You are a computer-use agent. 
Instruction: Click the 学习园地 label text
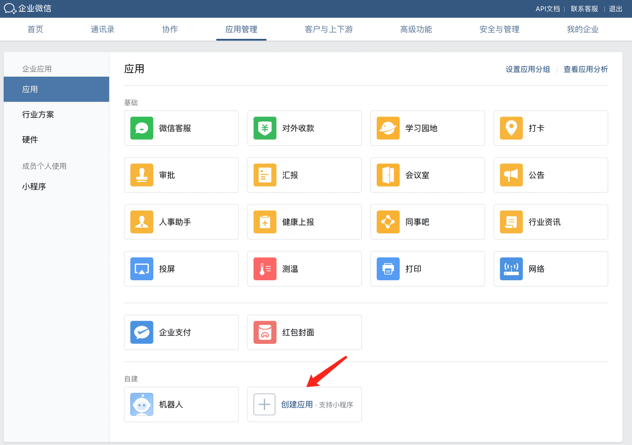(x=422, y=128)
